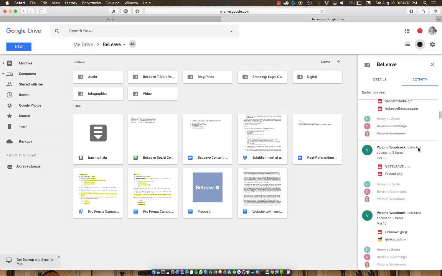Select BeLeave Board Co... spreadsheet file
This screenshot has height=276, width=442.
153,139
